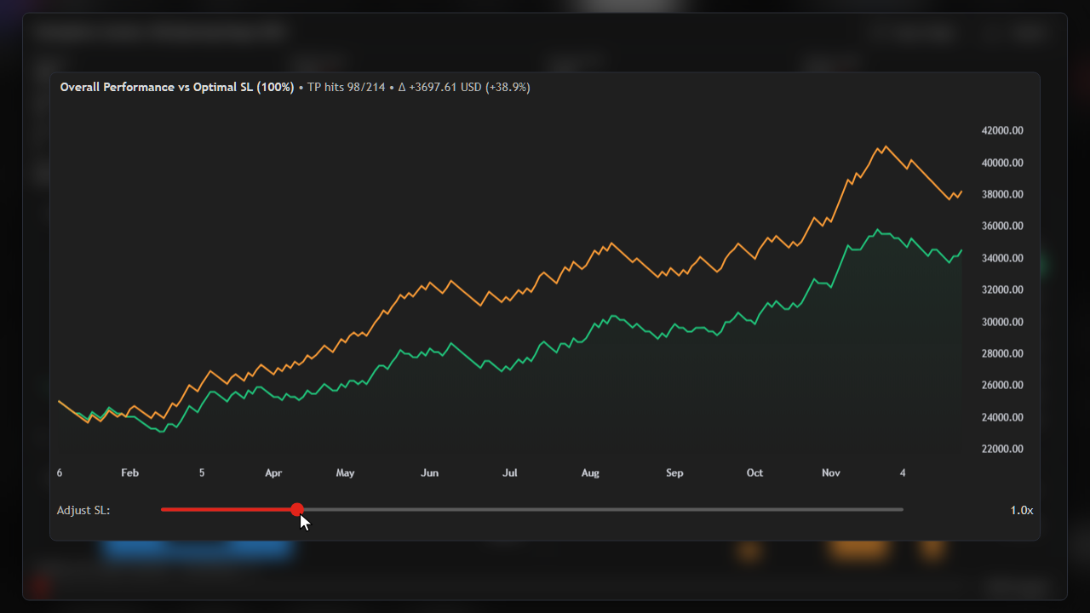Click the "Adjust SL:" label
The image size is (1090, 613).
point(83,510)
